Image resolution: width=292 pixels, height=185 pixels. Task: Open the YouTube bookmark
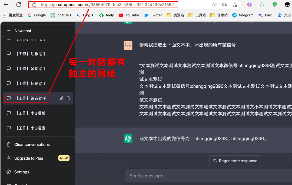click(129, 15)
